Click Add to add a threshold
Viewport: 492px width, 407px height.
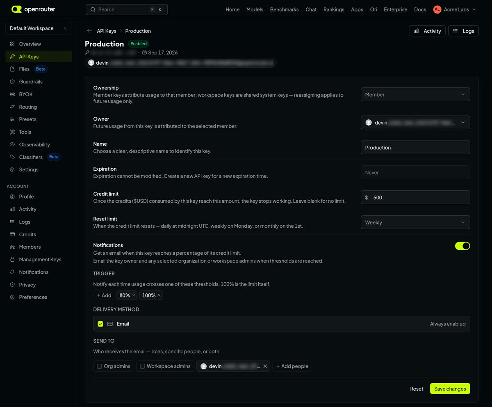pyautogui.click(x=104, y=295)
